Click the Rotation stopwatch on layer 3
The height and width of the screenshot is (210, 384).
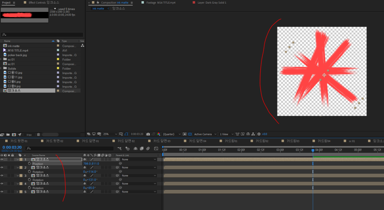pos(29,180)
